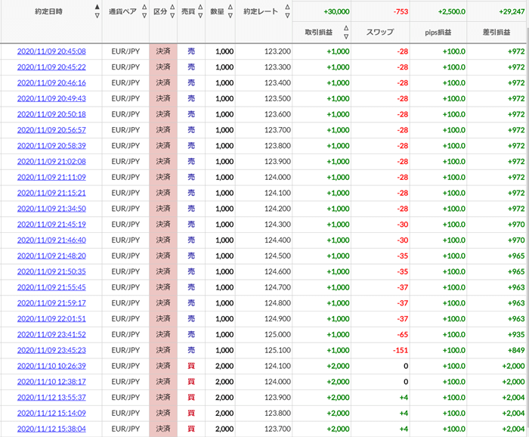Select total net profit +29,247

point(512,12)
